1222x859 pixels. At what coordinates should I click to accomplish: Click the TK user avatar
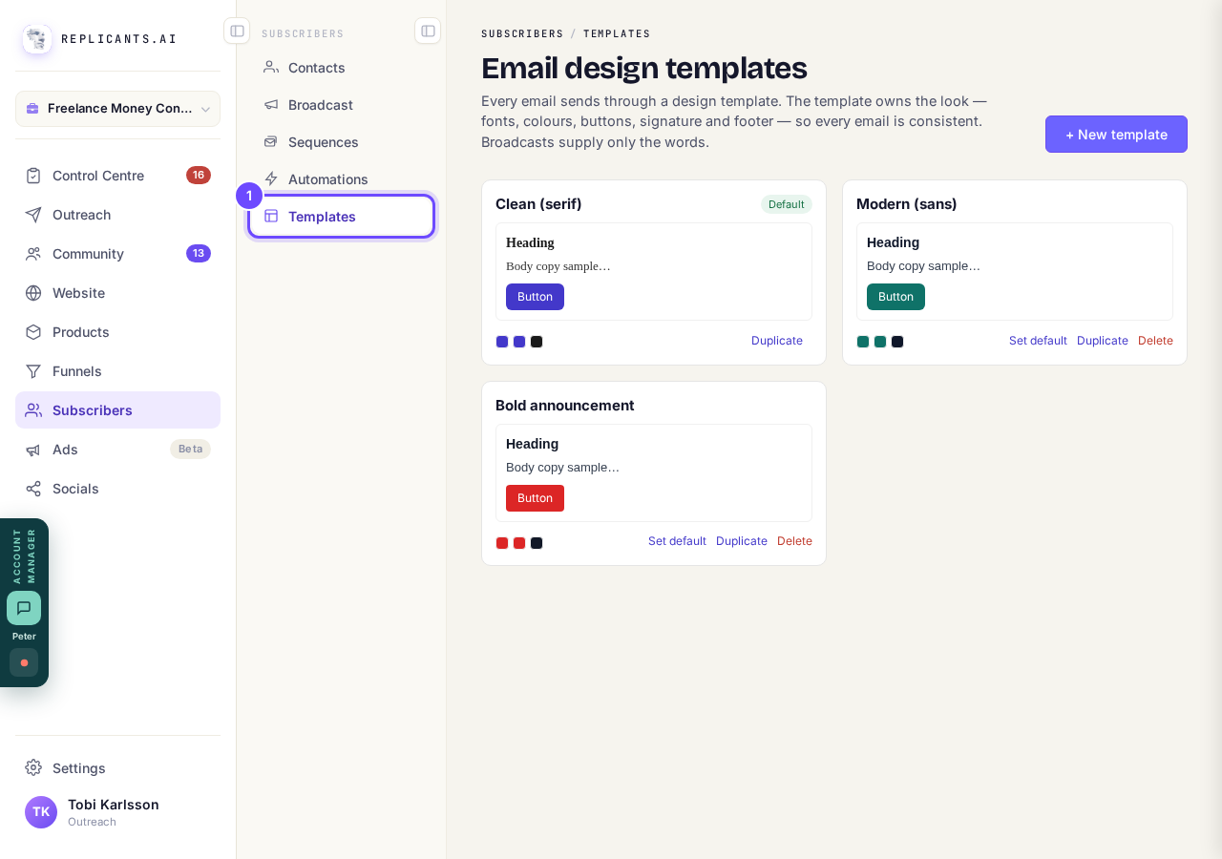41,812
